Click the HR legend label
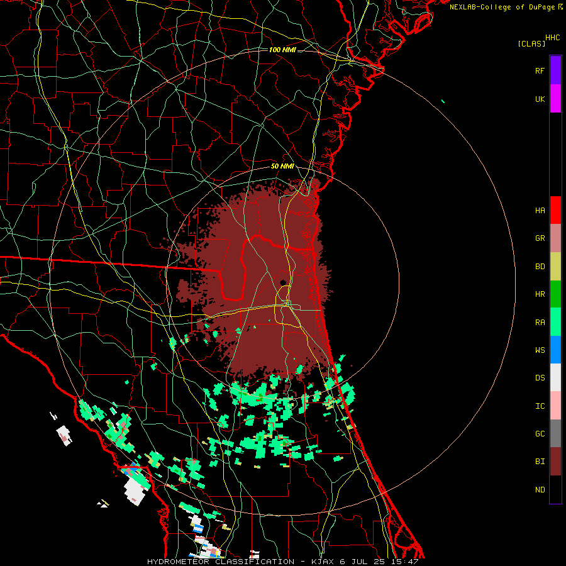This screenshot has width=566, height=566. (x=540, y=294)
